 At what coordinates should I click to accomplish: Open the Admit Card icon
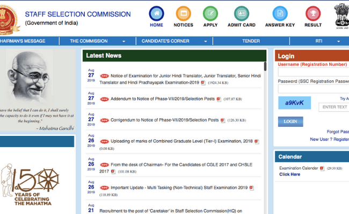click(x=242, y=14)
